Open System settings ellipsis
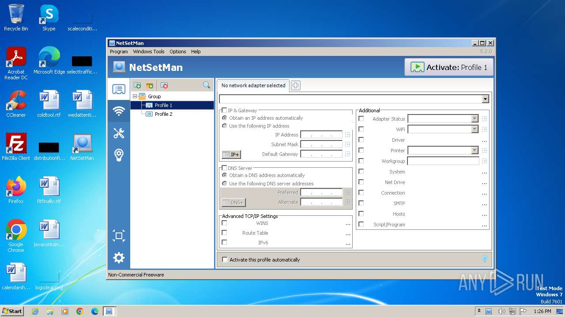 pyautogui.click(x=484, y=172)
